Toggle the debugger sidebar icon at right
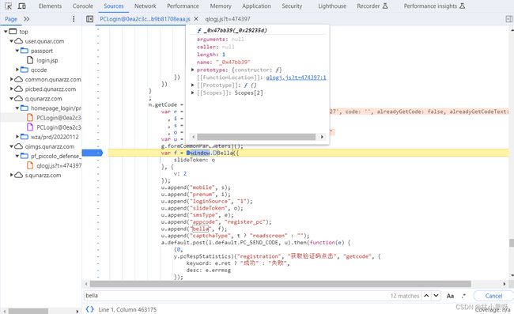The image size is (514, 314). tap(508, 19)
